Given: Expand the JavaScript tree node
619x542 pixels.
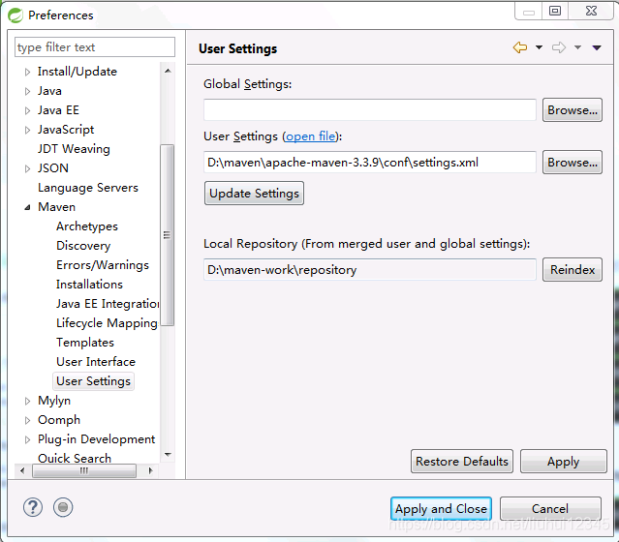Looking at the screenshot, I should click(x=27, y=130).
